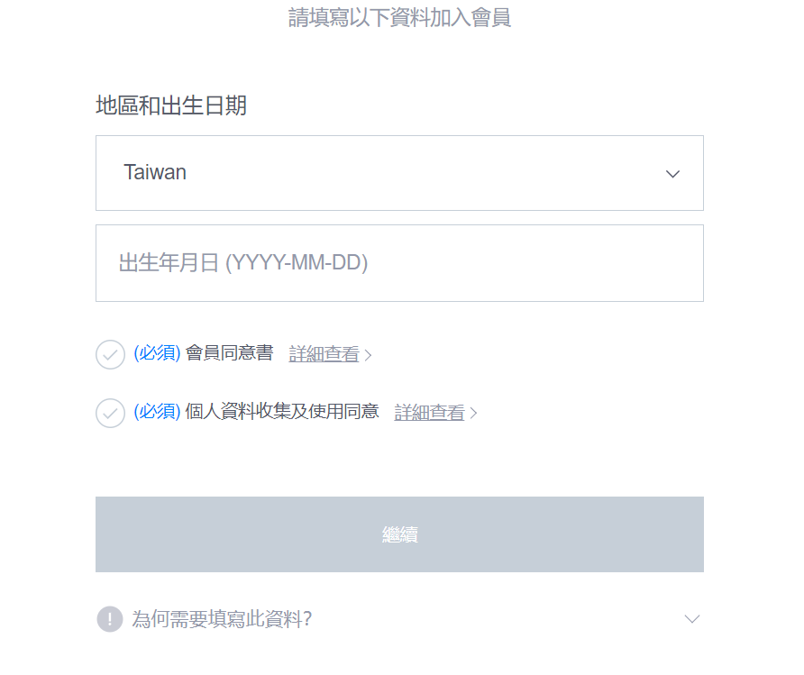The height and width of the screenshot is (675, 804).
Task: Click the 請填寫以下資料加入會員 header text
Action: (399, 18)
